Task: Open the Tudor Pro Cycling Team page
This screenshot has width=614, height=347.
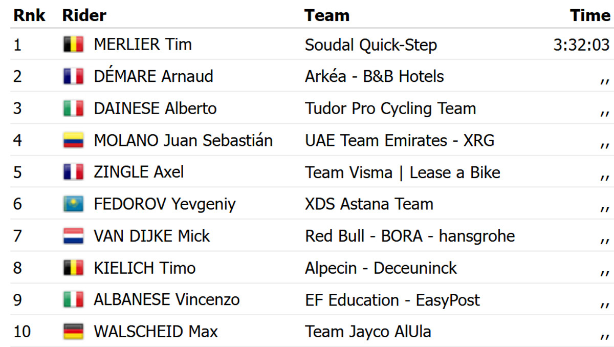Action: (390, 109)
